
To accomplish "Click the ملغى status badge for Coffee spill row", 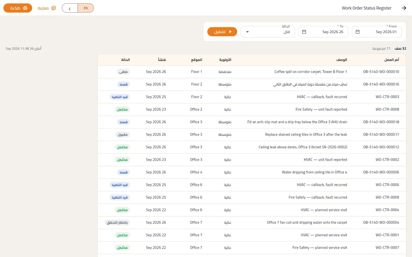I will click(x=123, y=72).
